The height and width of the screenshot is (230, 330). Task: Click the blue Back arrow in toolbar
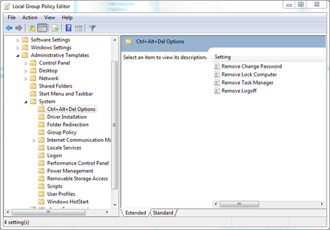click(x=9, y=28)
